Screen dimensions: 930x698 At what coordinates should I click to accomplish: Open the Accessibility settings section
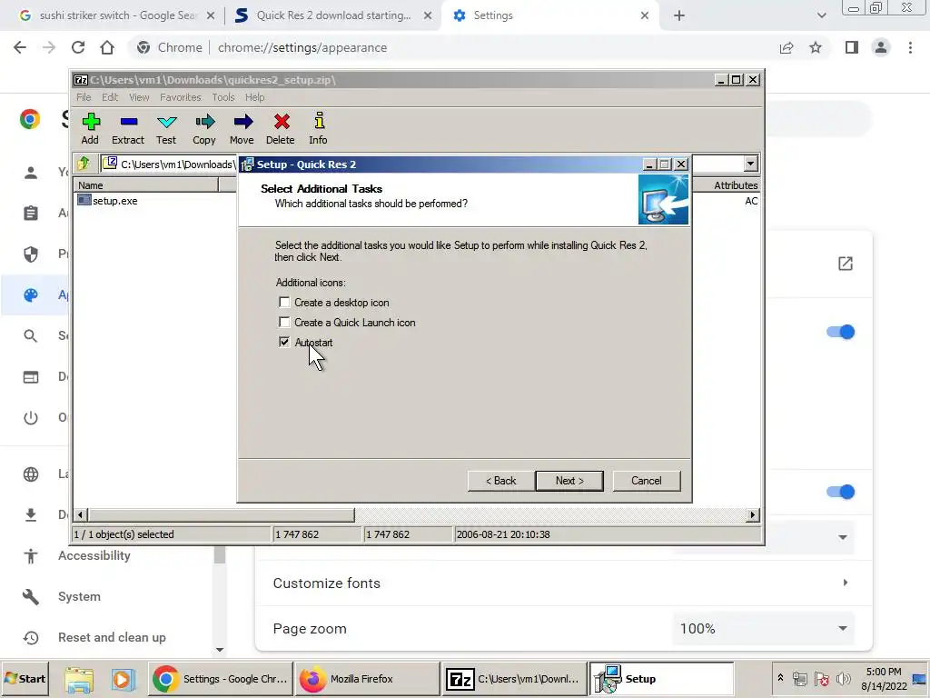tap(94, 556)
